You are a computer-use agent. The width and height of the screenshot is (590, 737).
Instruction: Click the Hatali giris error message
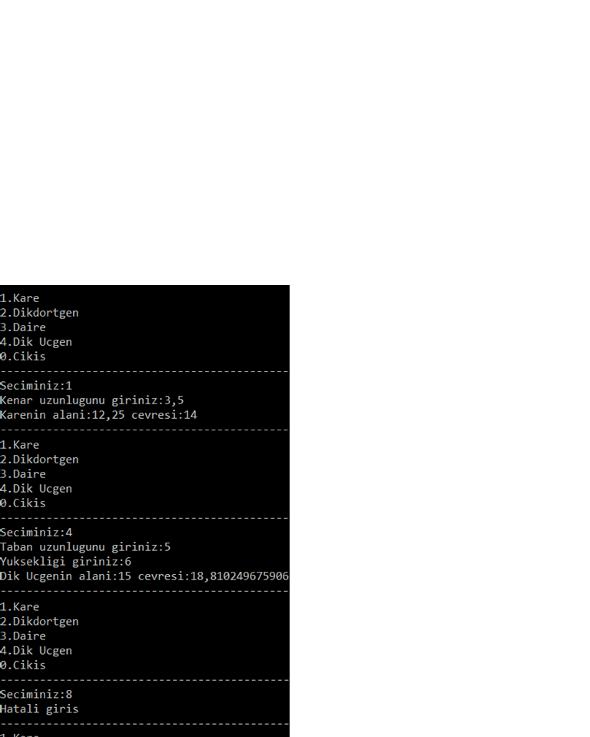pyautogui.click(x=39, y=709)
